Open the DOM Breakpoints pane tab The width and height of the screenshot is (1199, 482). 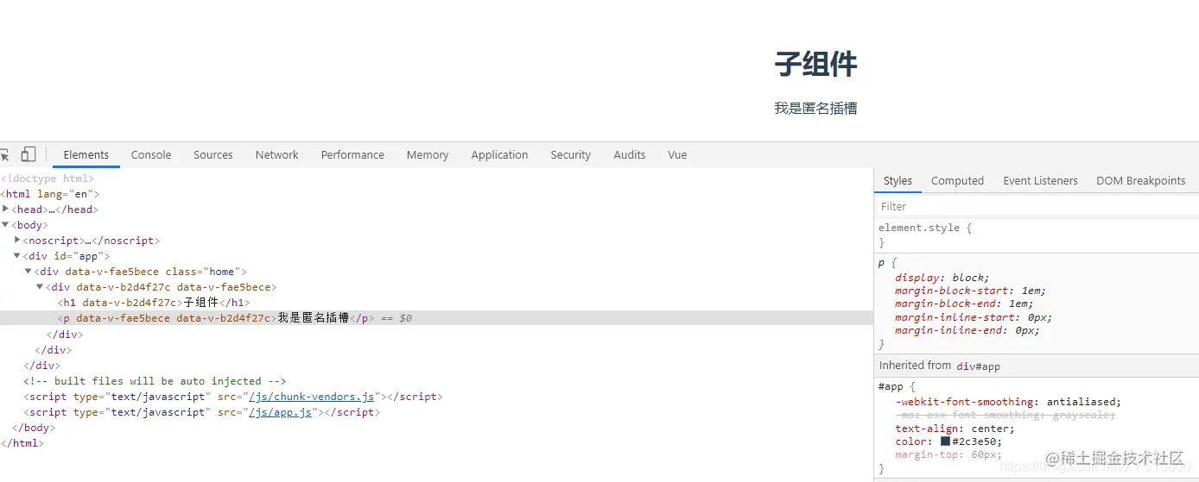click(x=1141, y=181)
